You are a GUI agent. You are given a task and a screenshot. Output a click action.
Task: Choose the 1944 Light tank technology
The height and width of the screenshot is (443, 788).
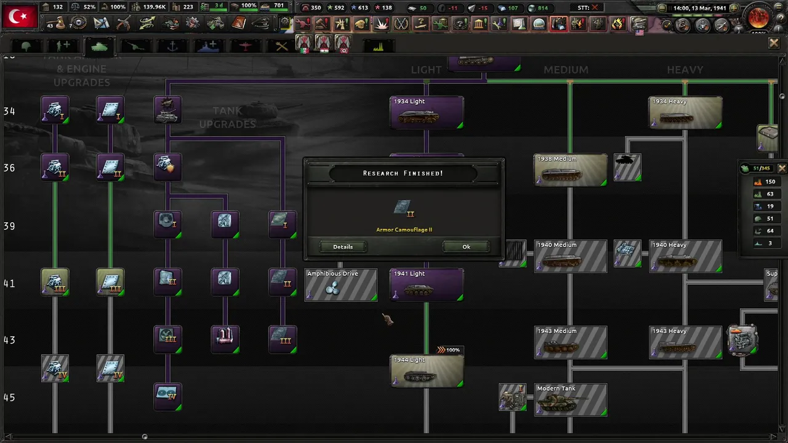(427, 371)
